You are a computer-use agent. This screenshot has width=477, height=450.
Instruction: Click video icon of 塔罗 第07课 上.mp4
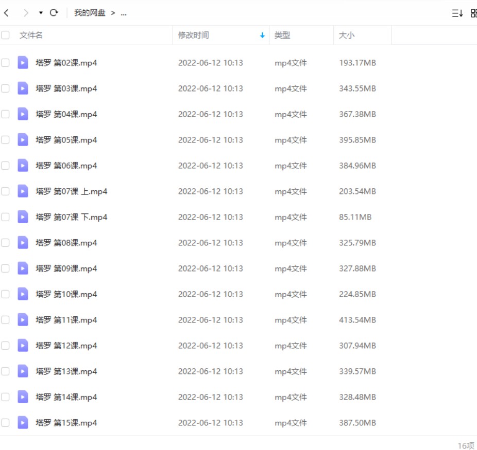23,191
